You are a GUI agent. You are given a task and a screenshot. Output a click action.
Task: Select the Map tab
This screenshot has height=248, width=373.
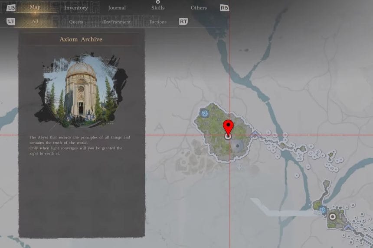click(x=35, y=7)
